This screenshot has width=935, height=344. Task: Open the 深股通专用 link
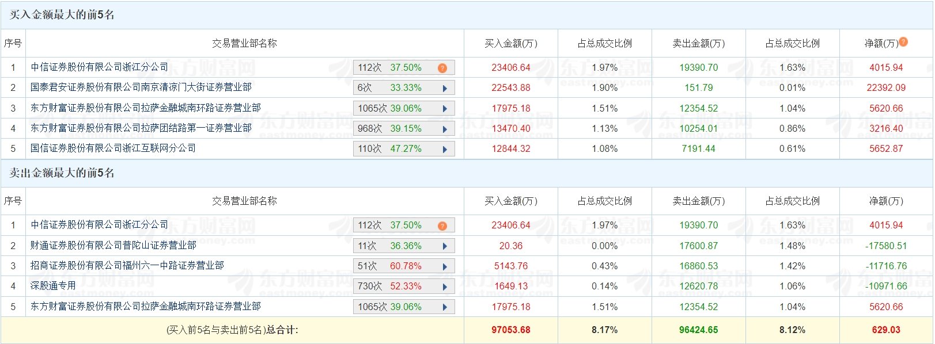[x=53, y=286]
